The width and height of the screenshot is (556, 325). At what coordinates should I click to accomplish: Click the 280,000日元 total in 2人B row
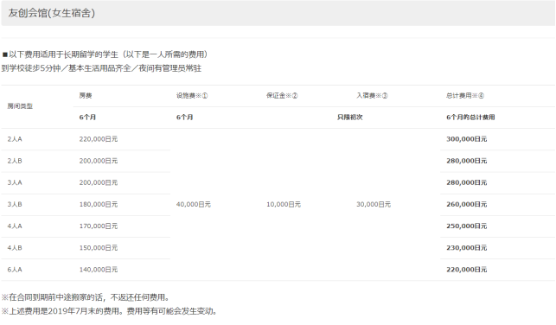pos(466,161)
